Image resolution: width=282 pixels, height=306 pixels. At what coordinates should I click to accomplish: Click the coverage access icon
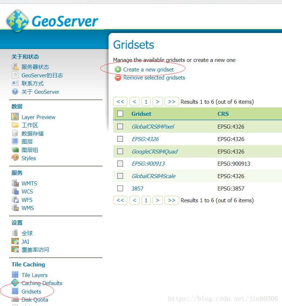tap(15, 250)
